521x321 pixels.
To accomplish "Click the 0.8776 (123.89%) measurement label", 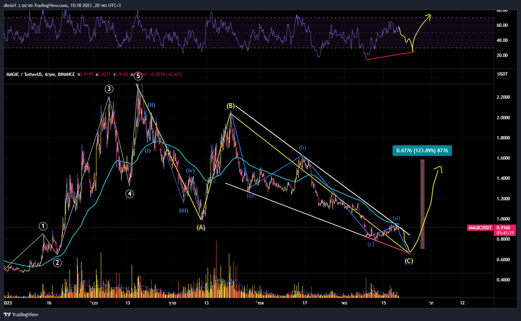I will tap(423, 151).
